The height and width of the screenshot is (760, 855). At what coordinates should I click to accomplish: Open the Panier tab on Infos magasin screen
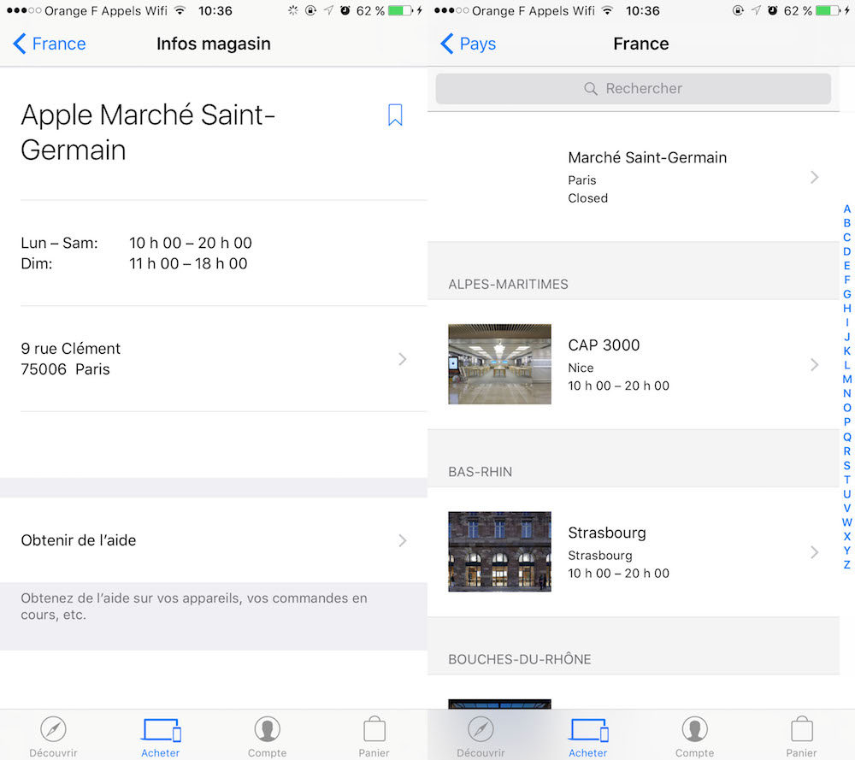click(374, 737)
